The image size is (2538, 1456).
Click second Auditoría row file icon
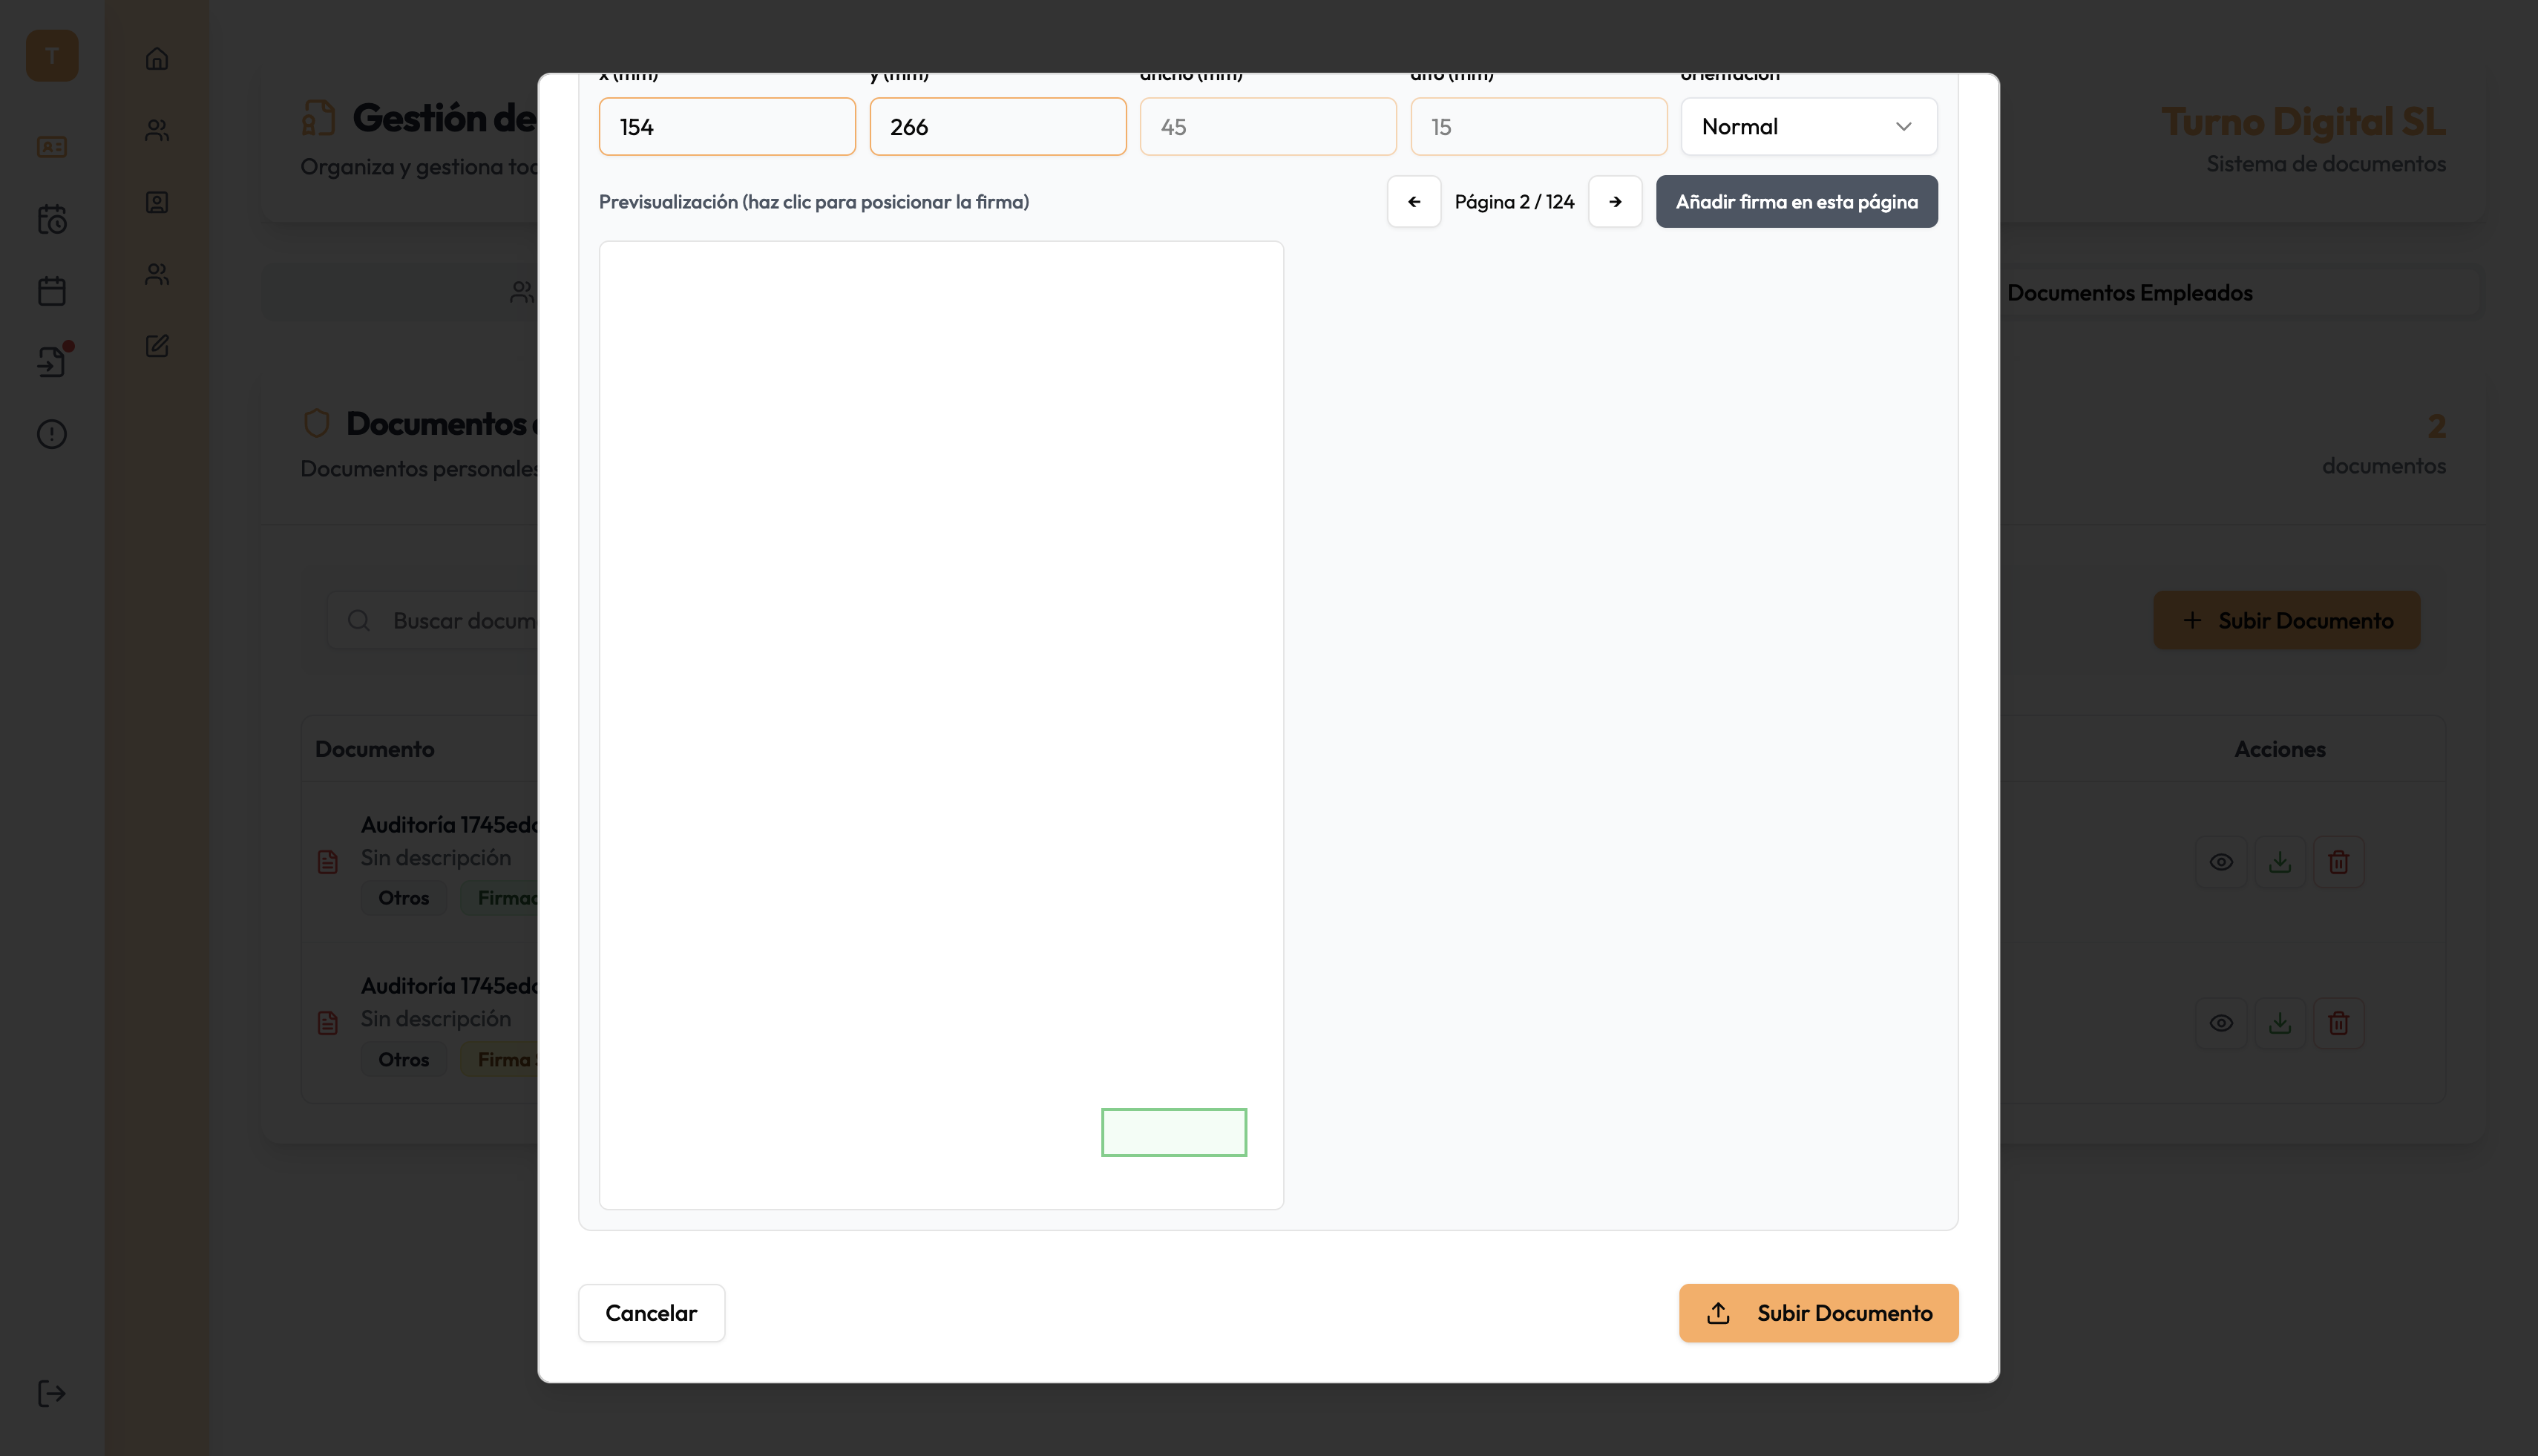click(x=328, y=1023)
